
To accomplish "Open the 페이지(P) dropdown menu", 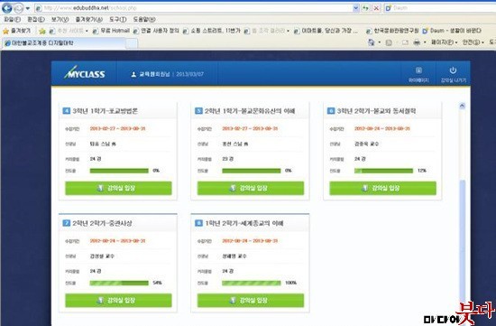I will (x=444, y=42).
